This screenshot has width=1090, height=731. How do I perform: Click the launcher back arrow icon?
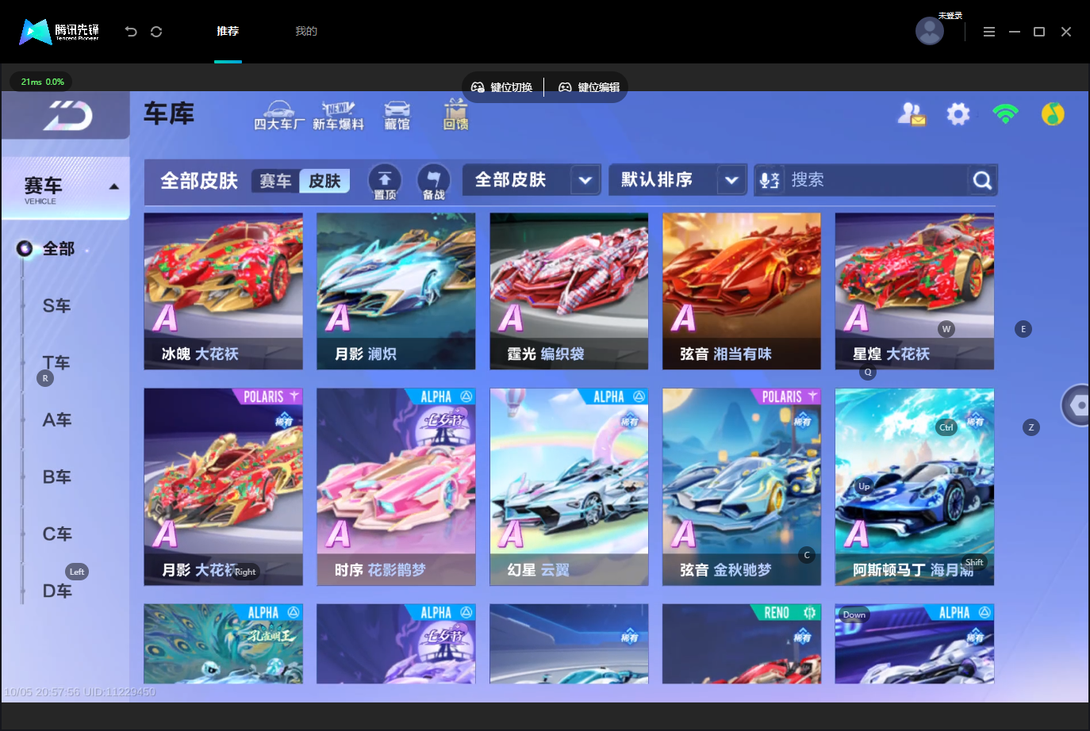[x=131, y=32]
